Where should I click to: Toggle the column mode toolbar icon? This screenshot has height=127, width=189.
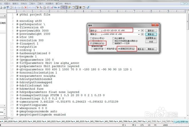coord(66,7)
